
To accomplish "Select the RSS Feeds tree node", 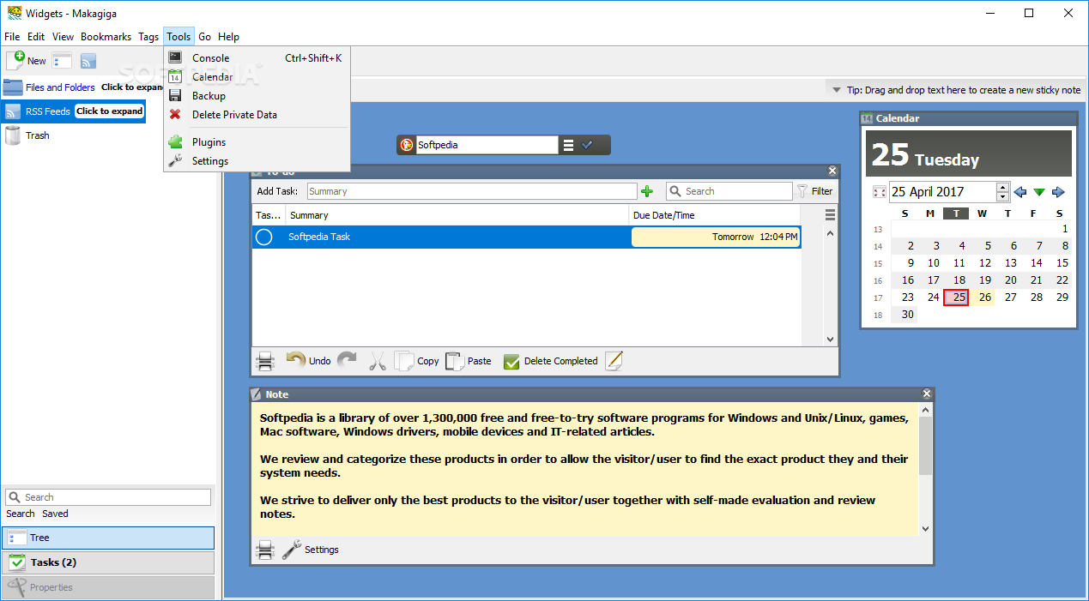I will (x=47, y=111).
